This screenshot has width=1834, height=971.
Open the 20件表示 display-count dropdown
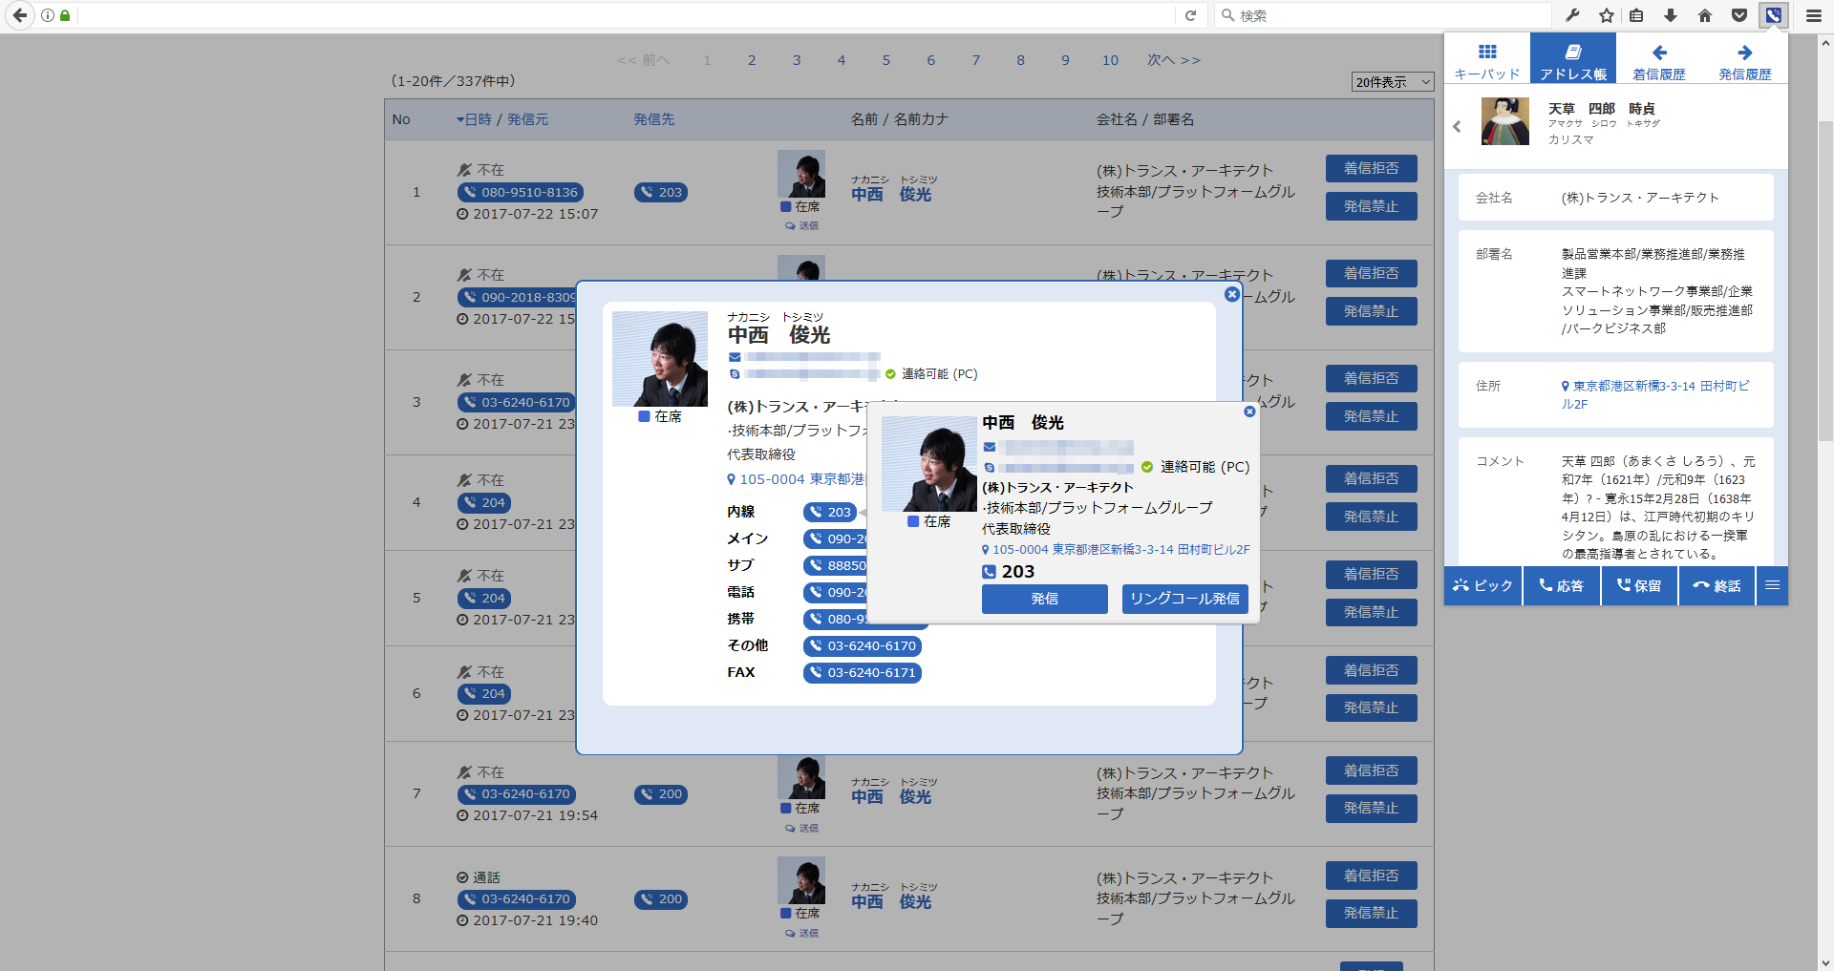tap(1391, 81)
